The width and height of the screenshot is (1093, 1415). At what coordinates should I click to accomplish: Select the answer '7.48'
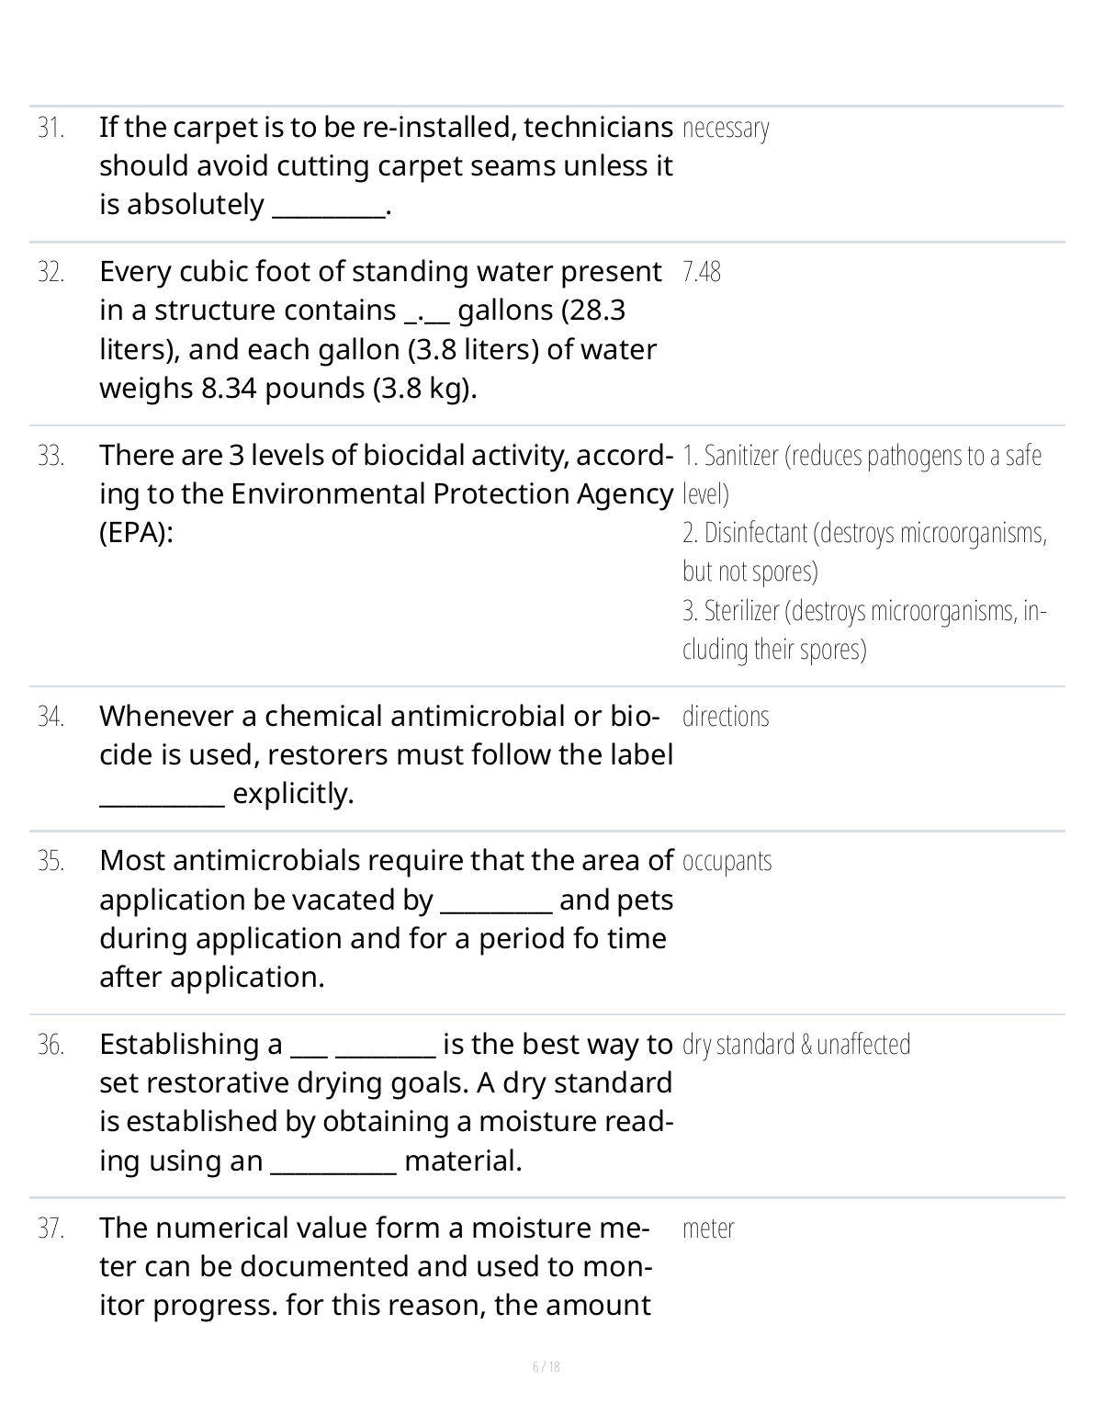point(702,272)
